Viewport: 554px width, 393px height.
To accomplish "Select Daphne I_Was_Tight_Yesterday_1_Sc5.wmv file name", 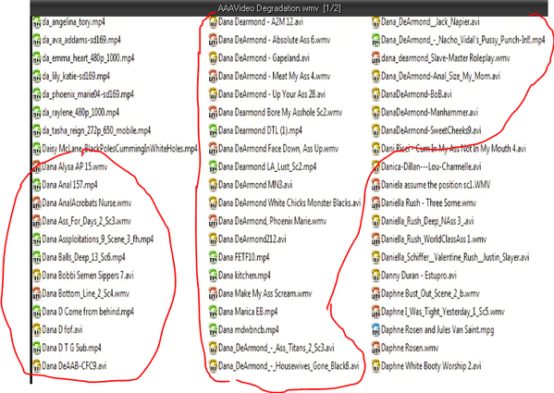I will 443,312.
